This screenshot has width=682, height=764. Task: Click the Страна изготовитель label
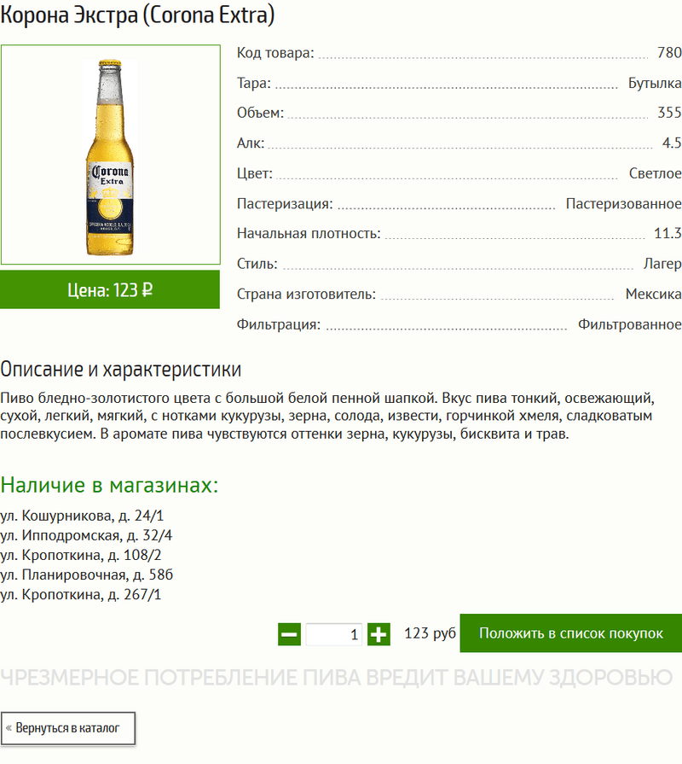[306, 294]
